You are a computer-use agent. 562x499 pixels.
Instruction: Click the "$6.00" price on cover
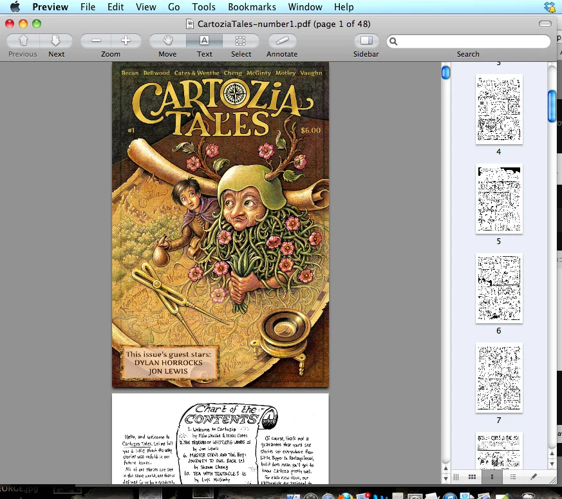[310, 130]
